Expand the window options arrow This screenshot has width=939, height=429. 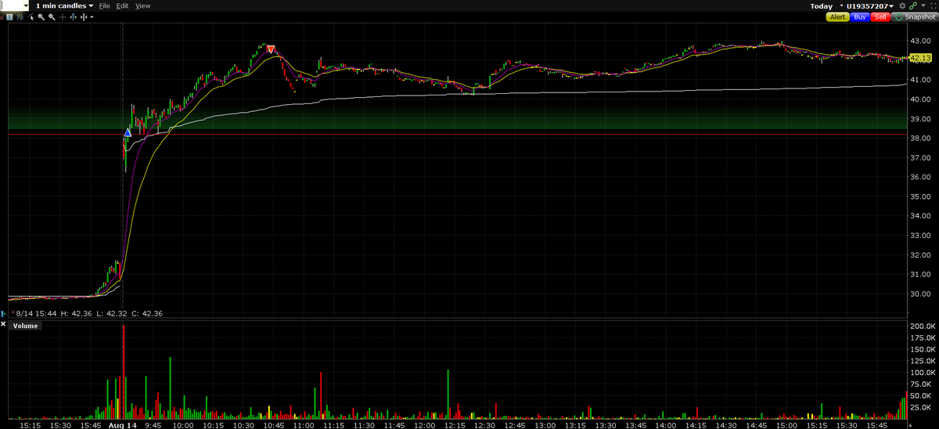(x=923, y=6)
